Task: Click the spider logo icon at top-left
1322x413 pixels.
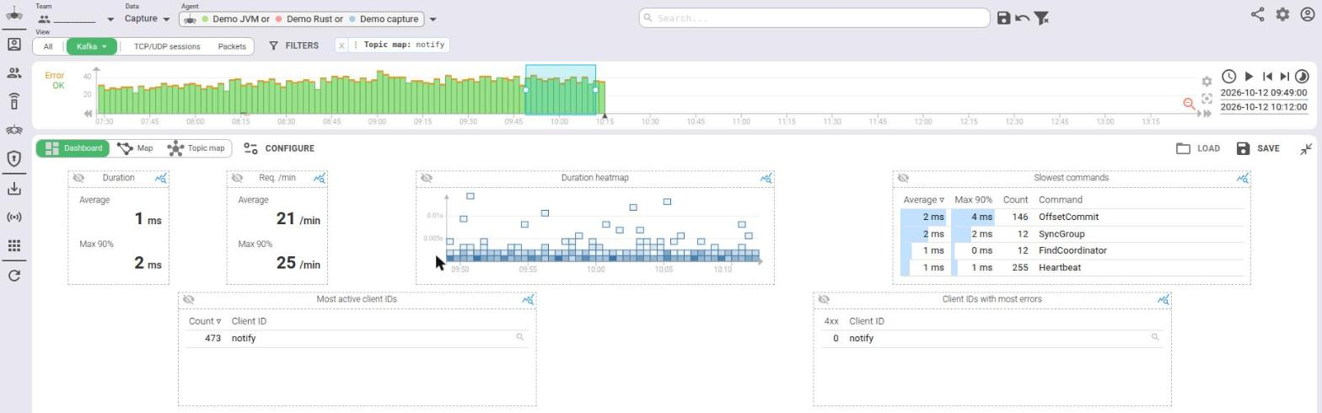Action: tap(13, 14)
